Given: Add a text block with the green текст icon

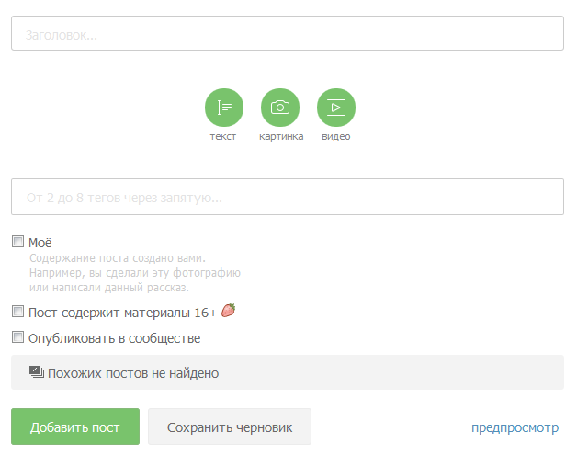Looking at the screenshot, I should [224, 108].
